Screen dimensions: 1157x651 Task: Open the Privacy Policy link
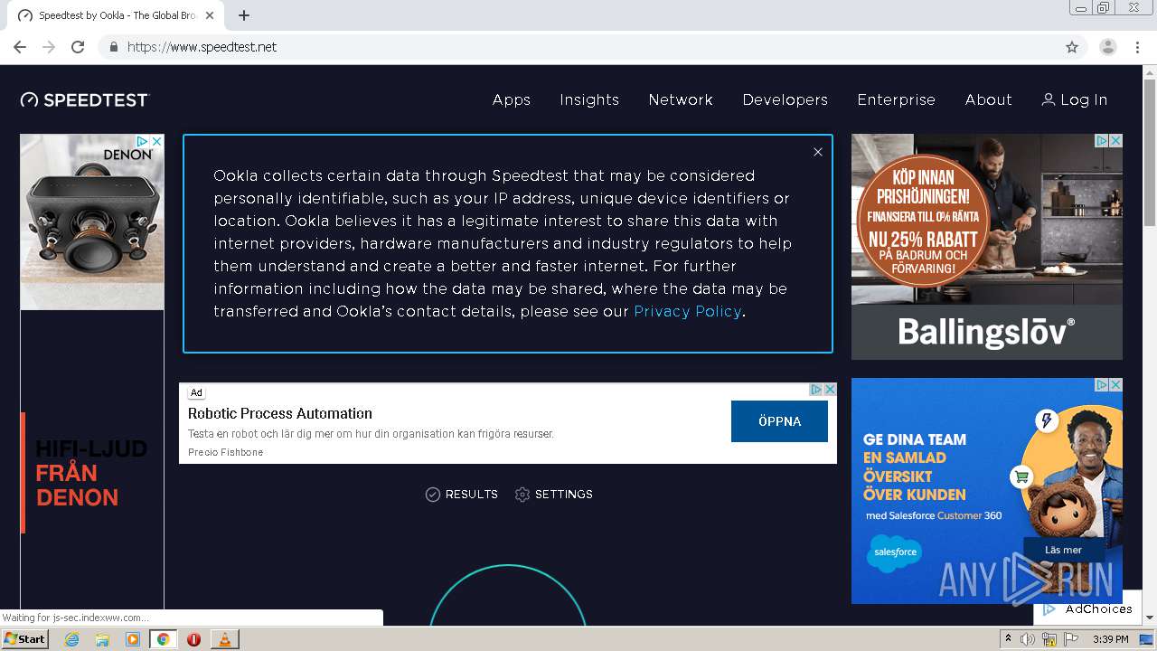(x=688, y=311)
